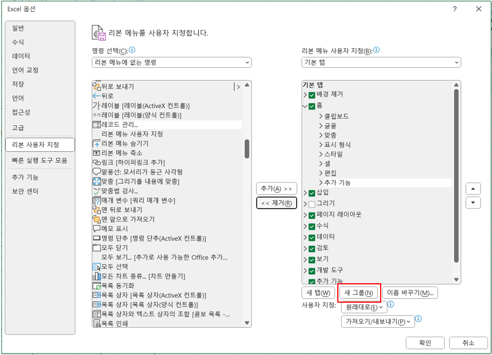Click the 레이블(ActiveX 컨트롤) icon

point(97,106)
